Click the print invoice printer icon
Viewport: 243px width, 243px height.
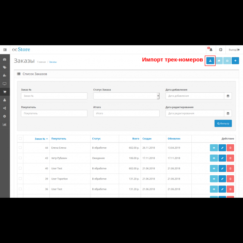pos(227,61)
